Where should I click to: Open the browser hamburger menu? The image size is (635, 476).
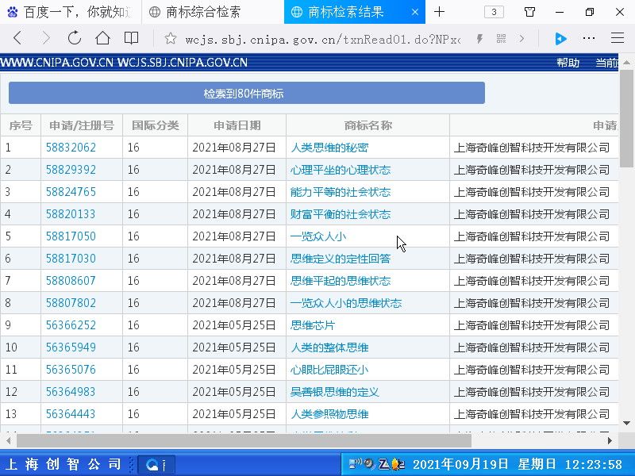pyautogui.click(x=617, y=38)
